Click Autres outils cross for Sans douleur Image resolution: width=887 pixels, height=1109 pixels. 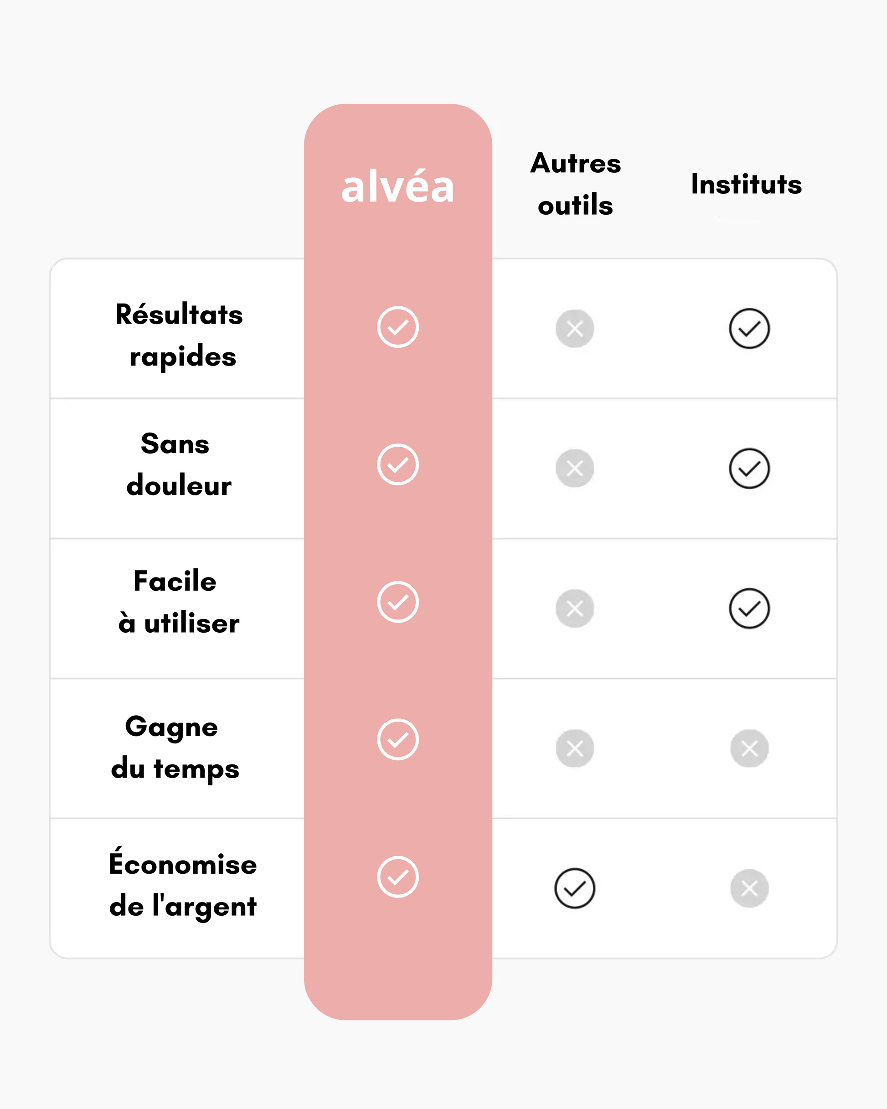coord(575,468)
